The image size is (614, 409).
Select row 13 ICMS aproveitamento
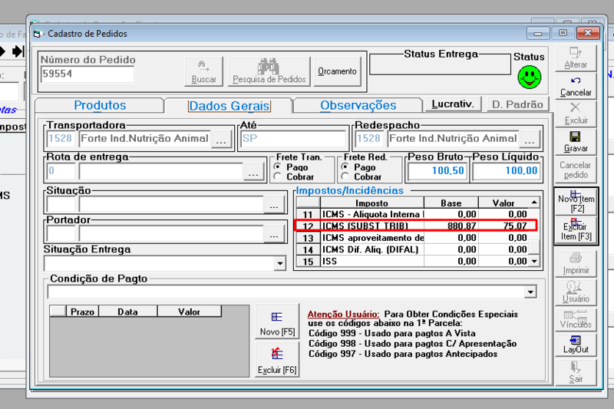[x=412, y=238]
